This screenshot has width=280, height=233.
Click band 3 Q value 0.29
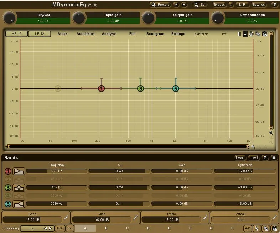[x=119, y=187]
